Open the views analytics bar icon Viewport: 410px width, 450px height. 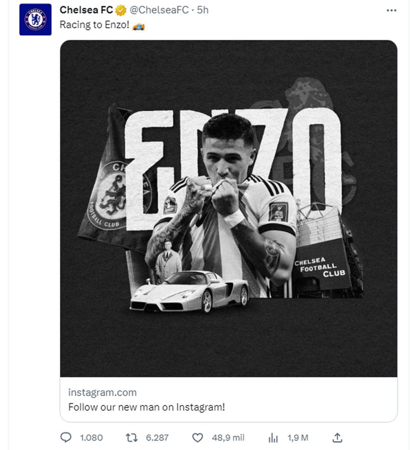coord(273,438)
